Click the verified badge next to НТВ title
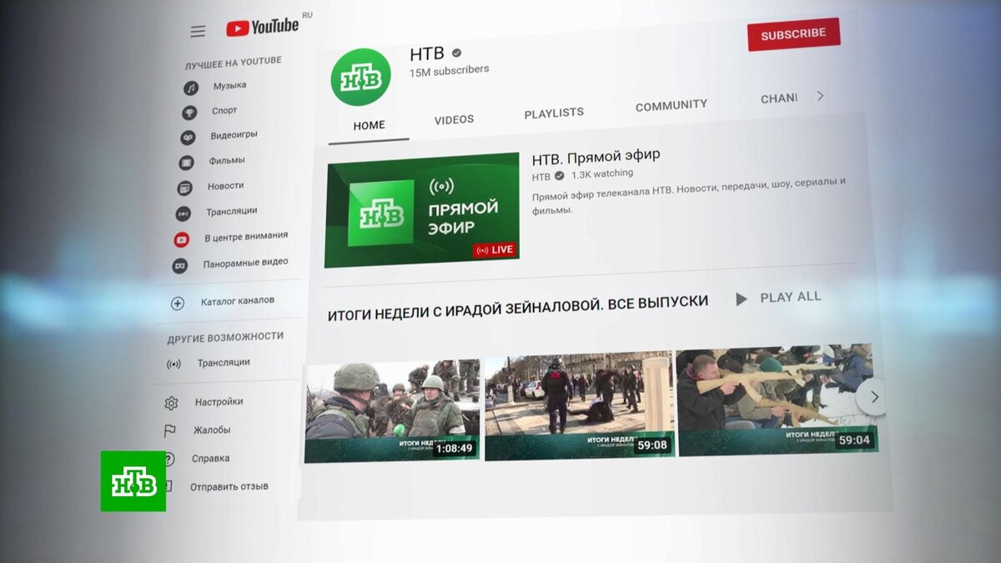Screen dimensions: 1001x563 point(456,53)
